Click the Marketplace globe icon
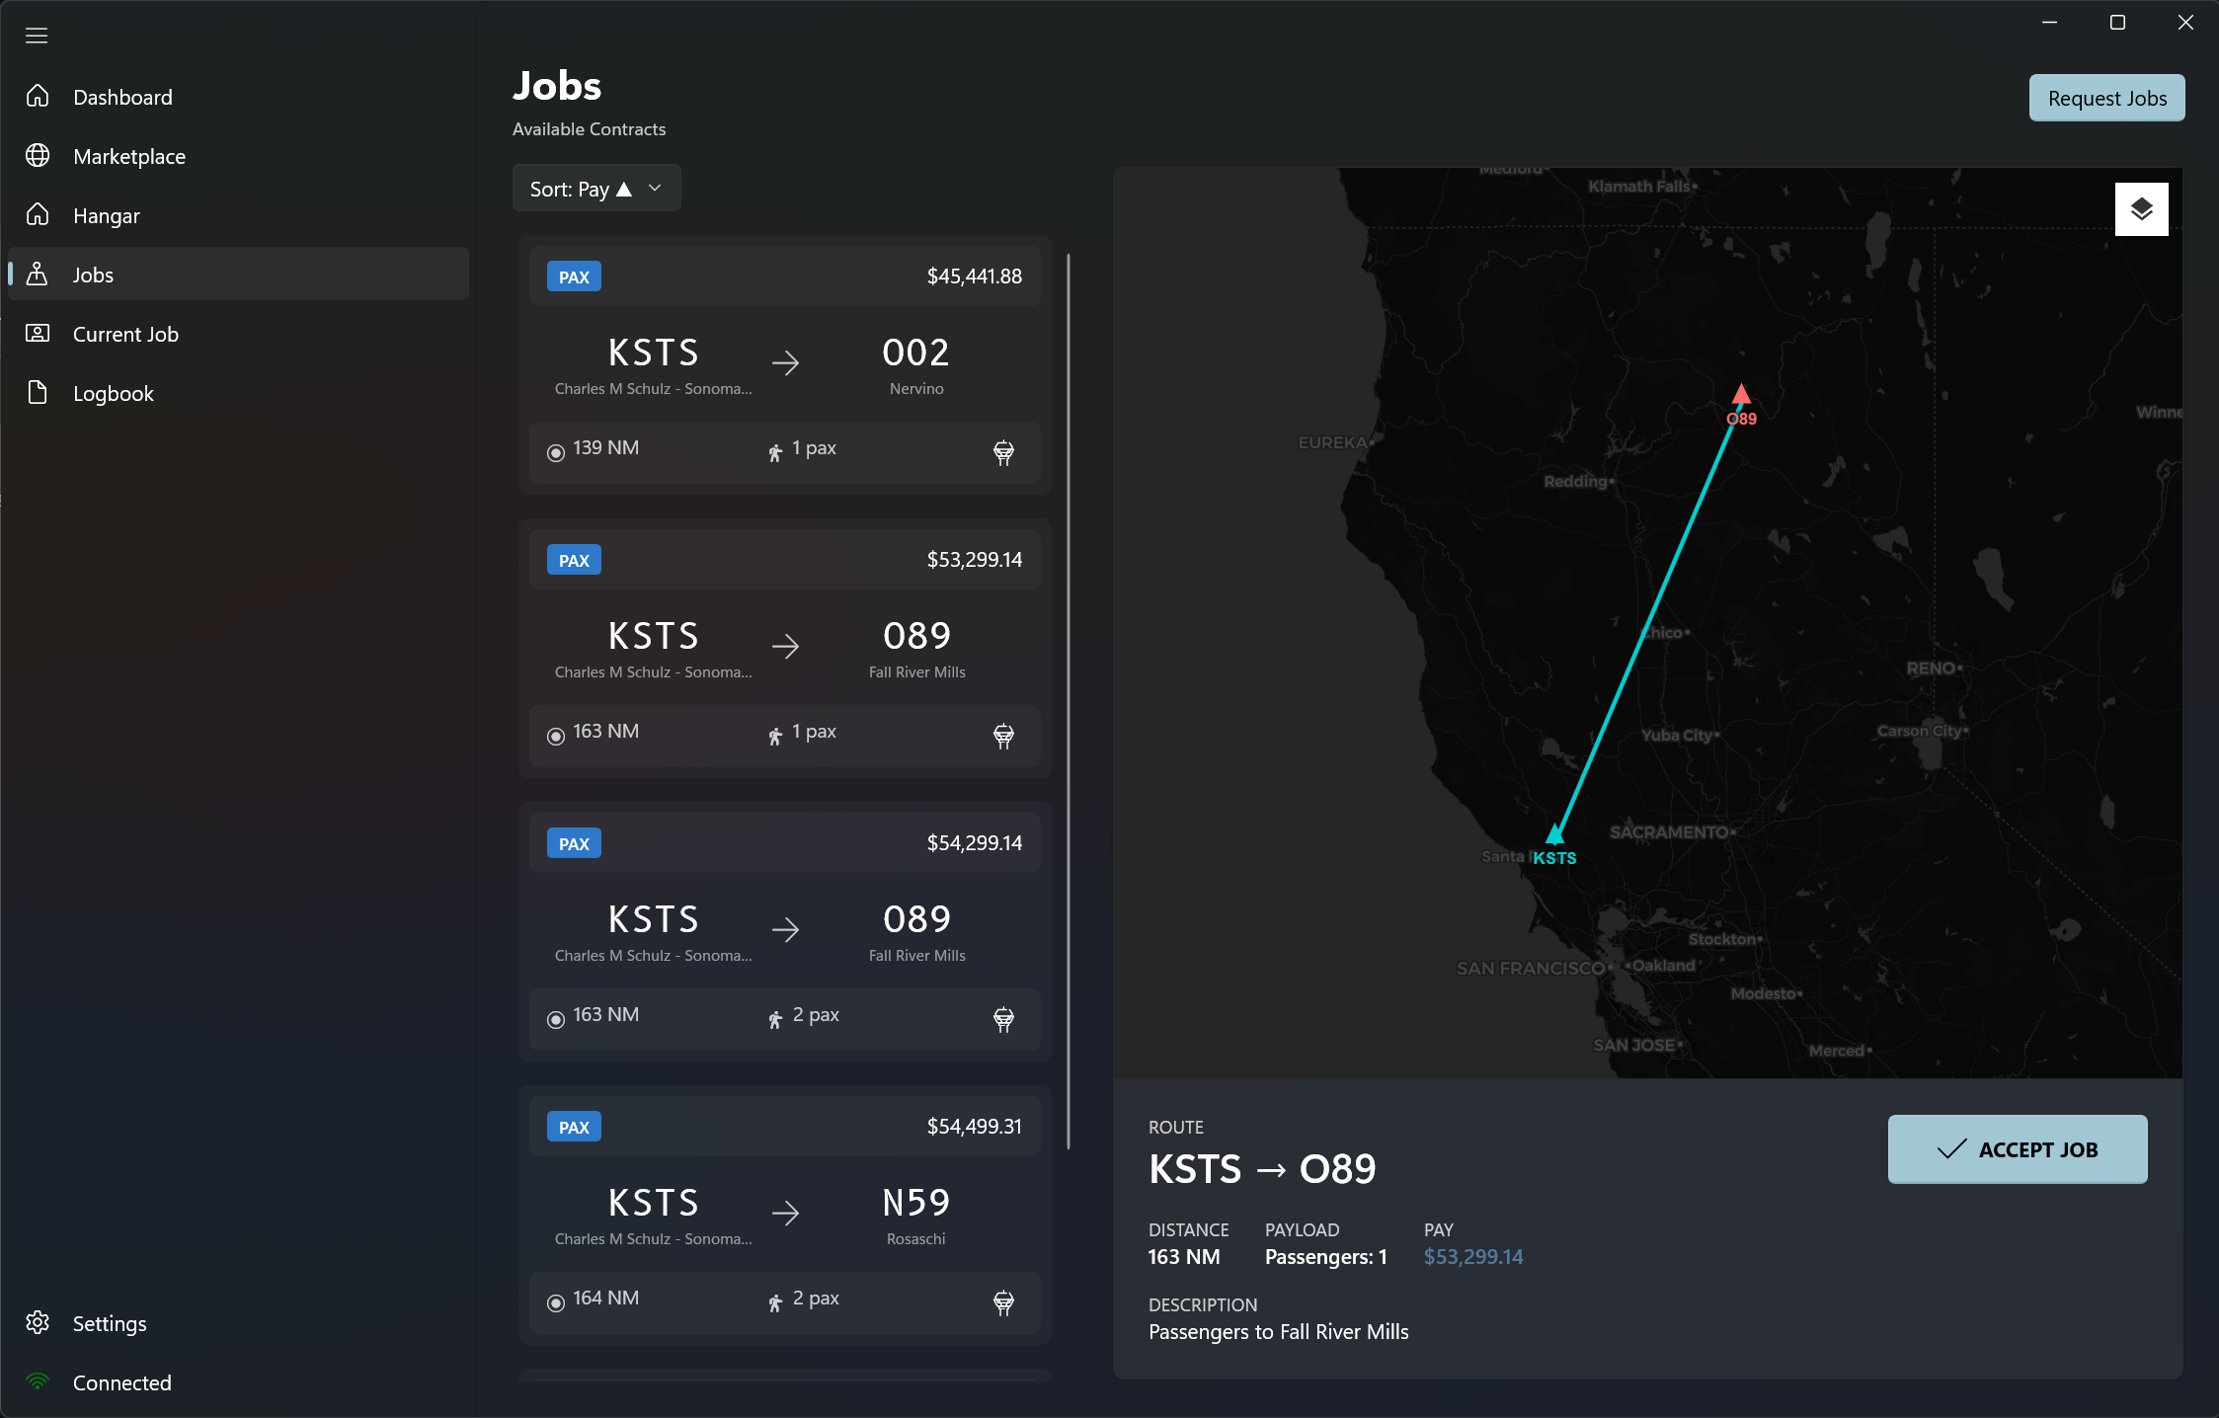 tap(38, 156)
